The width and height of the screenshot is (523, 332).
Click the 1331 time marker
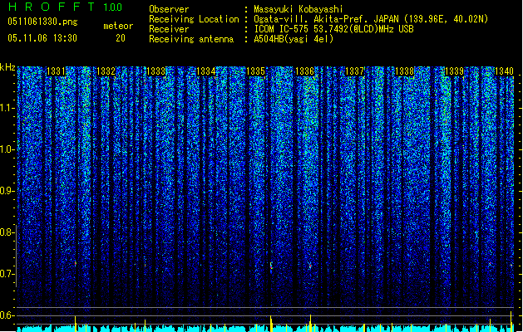click(56, 71)
